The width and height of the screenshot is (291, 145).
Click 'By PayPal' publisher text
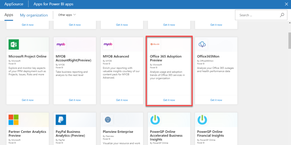(60, 140)
